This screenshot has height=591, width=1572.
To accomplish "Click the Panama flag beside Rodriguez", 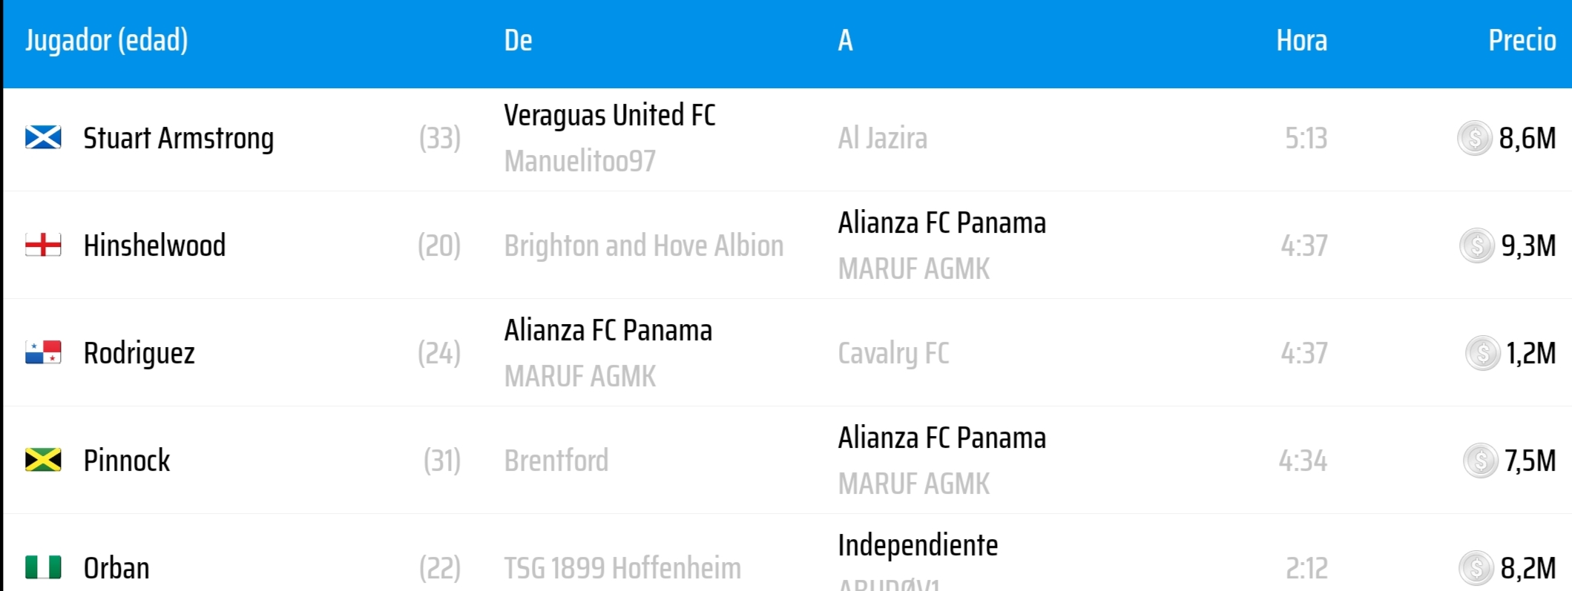I will coord(43,353).
